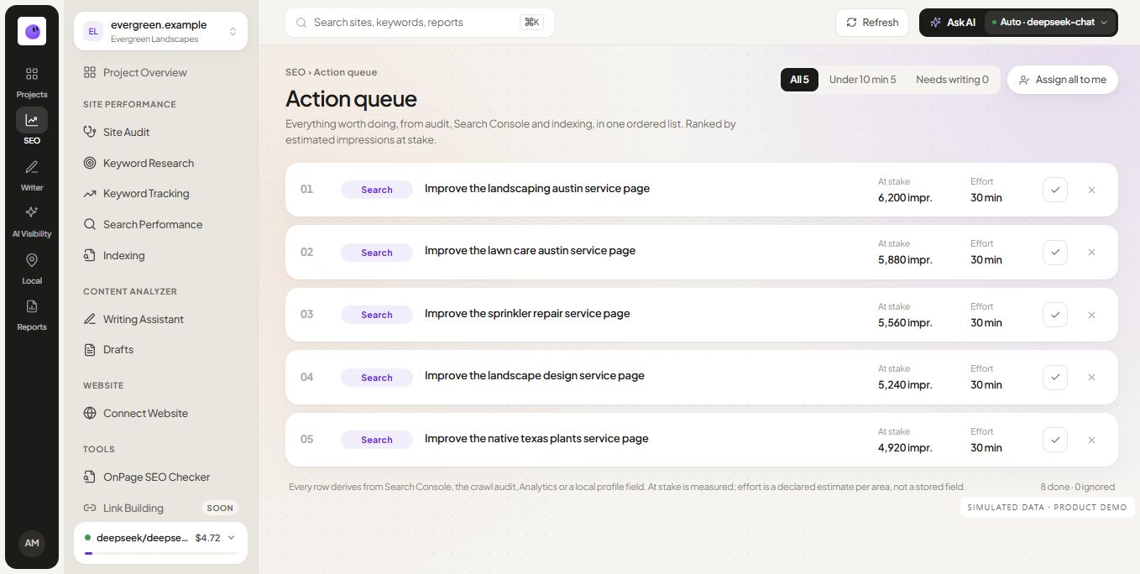Screen dimensions: 1140x574
Task: Mark native texas plants task done
Action: click(x=1055, y=440)
